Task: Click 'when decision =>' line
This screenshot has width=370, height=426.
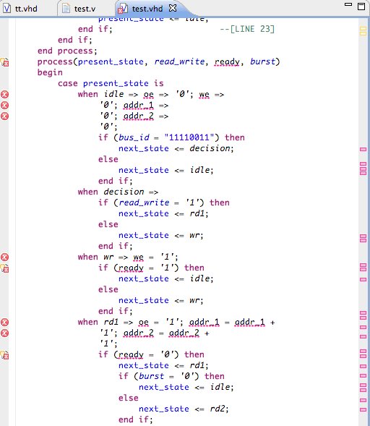Action: (118, 192)
